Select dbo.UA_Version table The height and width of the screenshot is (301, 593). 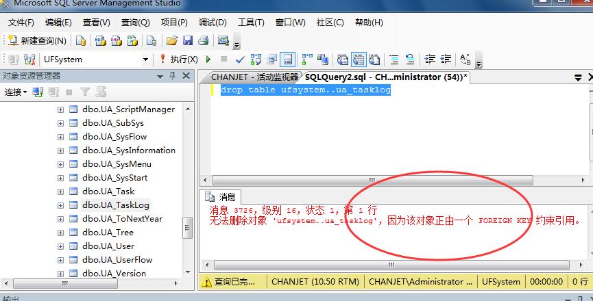tap(114, 274)
